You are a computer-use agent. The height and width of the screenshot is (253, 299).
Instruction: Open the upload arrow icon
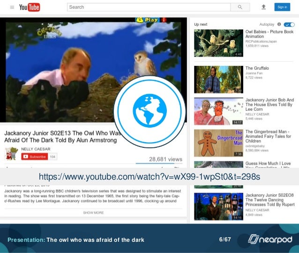263,7
